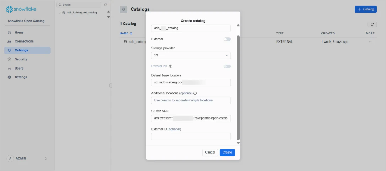Toggle the External switch

pos(227,39)
